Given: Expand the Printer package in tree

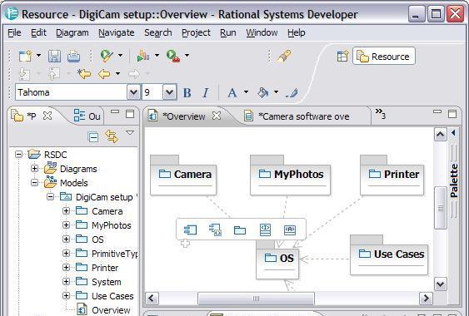Looking at the screenshot, I should point(66,267).
